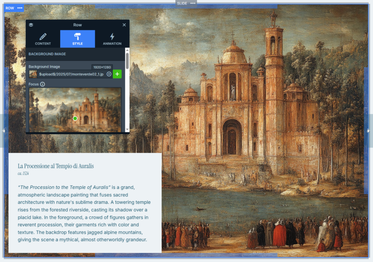Click the layers icon in Row panel
Screen dimensions: 373x262
(x=31, y=25)
